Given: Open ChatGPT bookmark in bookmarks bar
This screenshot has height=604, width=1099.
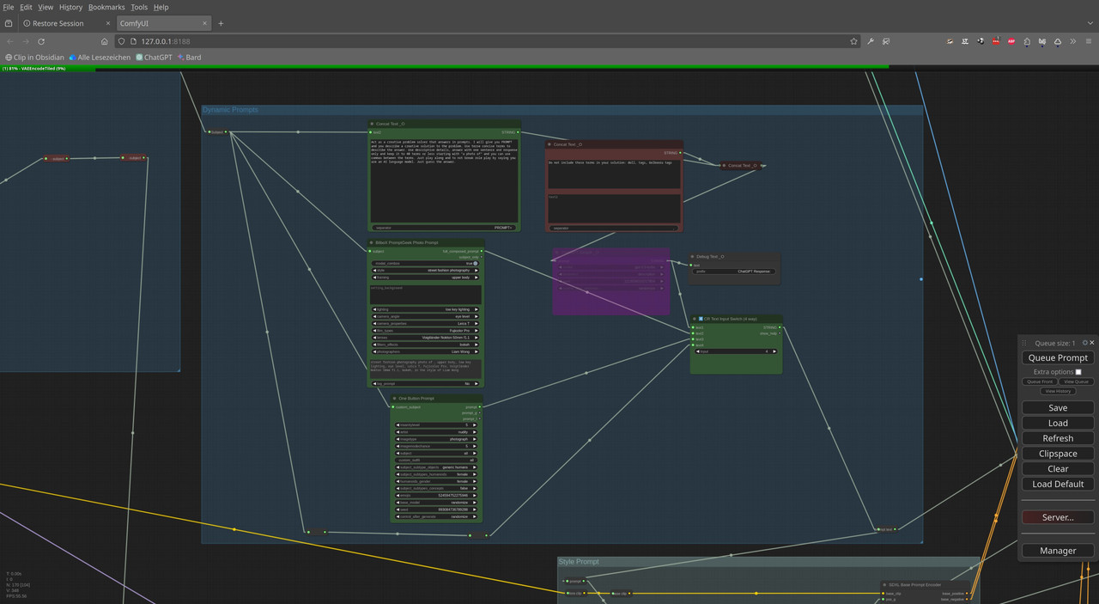Looking at the screenshot, I should coord(154,58).
